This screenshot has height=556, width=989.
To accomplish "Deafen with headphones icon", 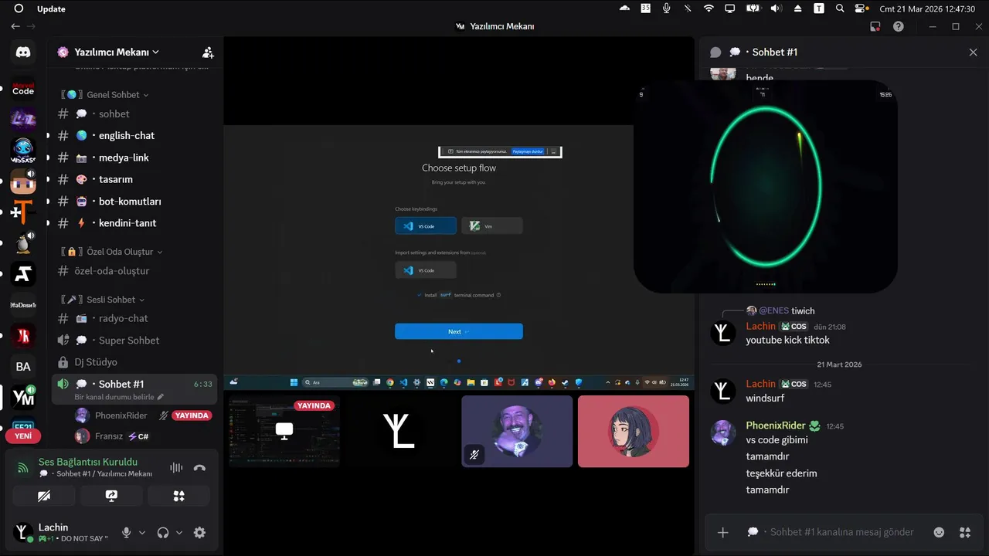I will coord(163,533).
